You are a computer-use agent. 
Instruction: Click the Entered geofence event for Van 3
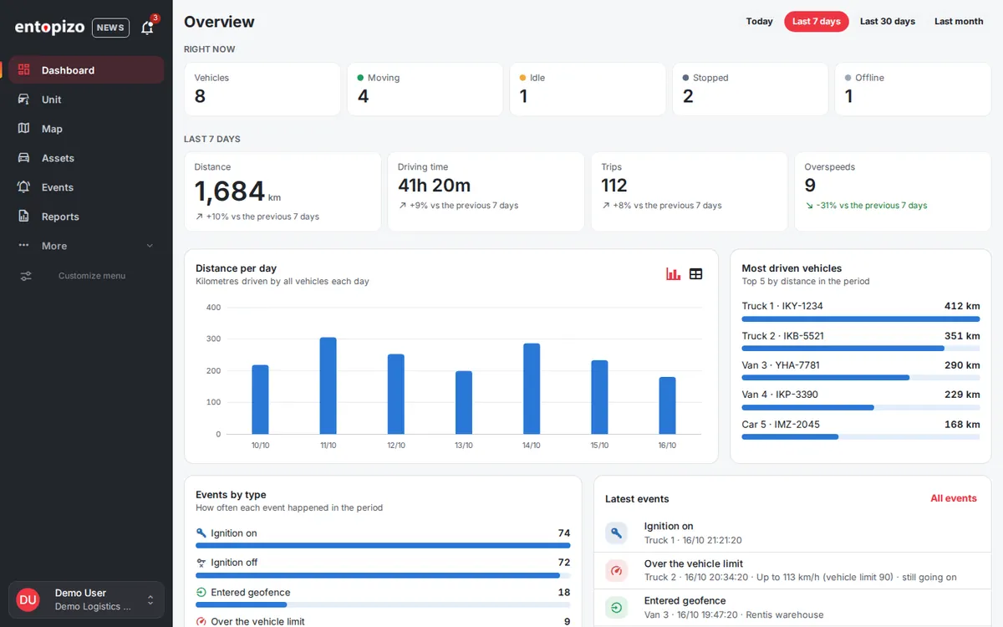(792, 607)
